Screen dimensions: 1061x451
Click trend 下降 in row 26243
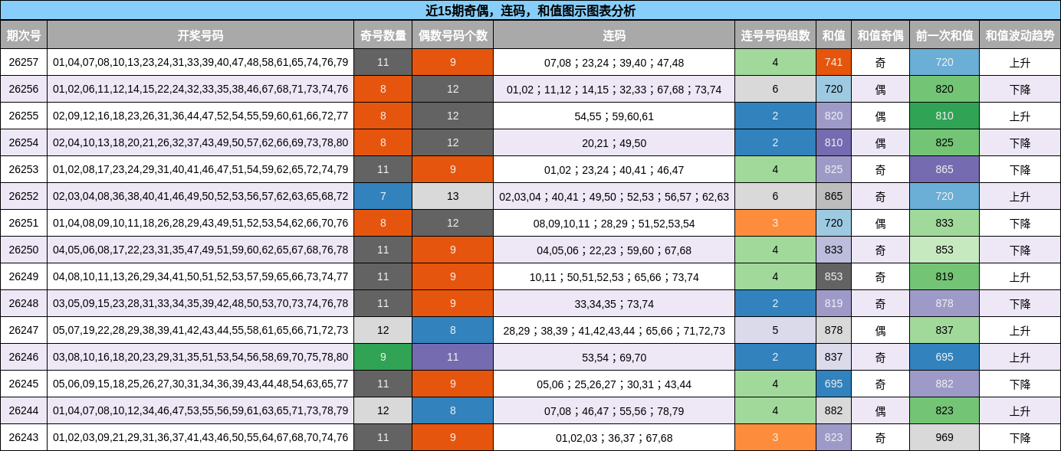pos(1020,437)
